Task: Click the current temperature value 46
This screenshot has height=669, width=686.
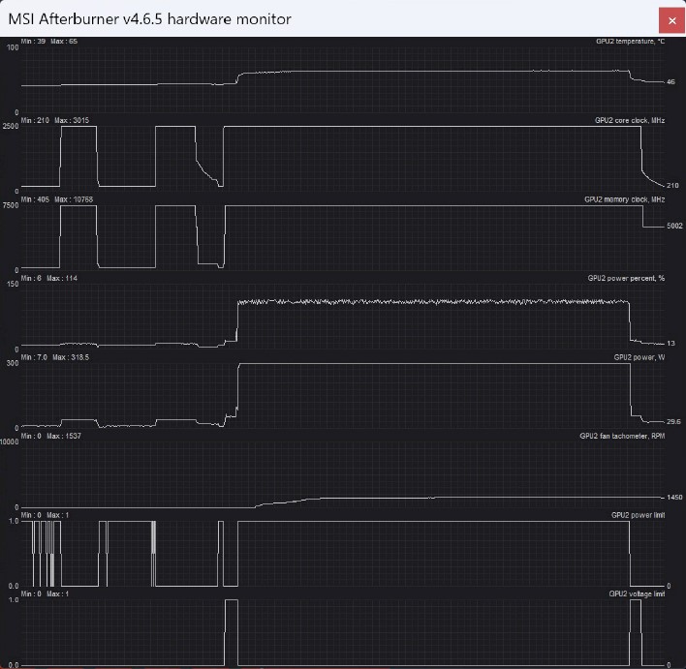Action: (670, 81)
